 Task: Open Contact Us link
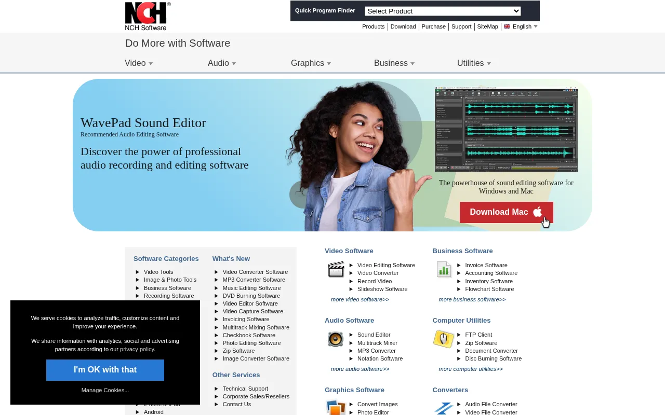(237, 404)
